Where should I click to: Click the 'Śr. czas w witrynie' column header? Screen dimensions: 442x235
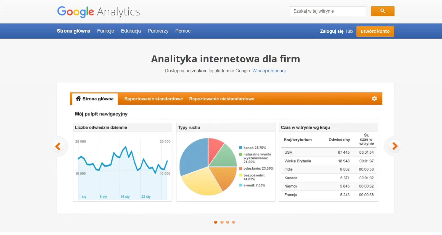366,139
